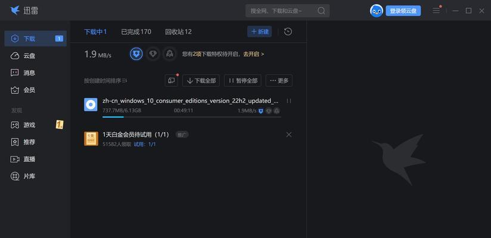Open download history clock icon
Viewport: 491px width, 238px height.
(288, 32)
